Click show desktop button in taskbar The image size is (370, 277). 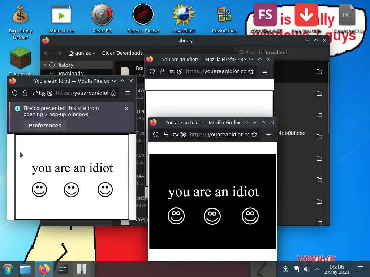coord(361,269)
